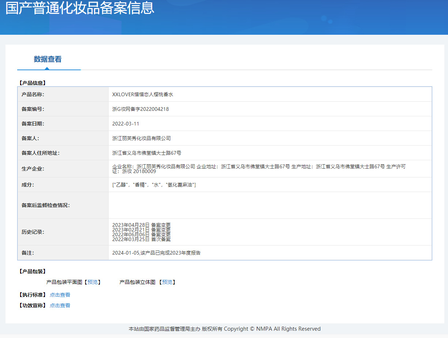The image size is (448, 338).
Task: Click the 2022年03月25日 首次备案 history entry
Action: coord(141,239)
